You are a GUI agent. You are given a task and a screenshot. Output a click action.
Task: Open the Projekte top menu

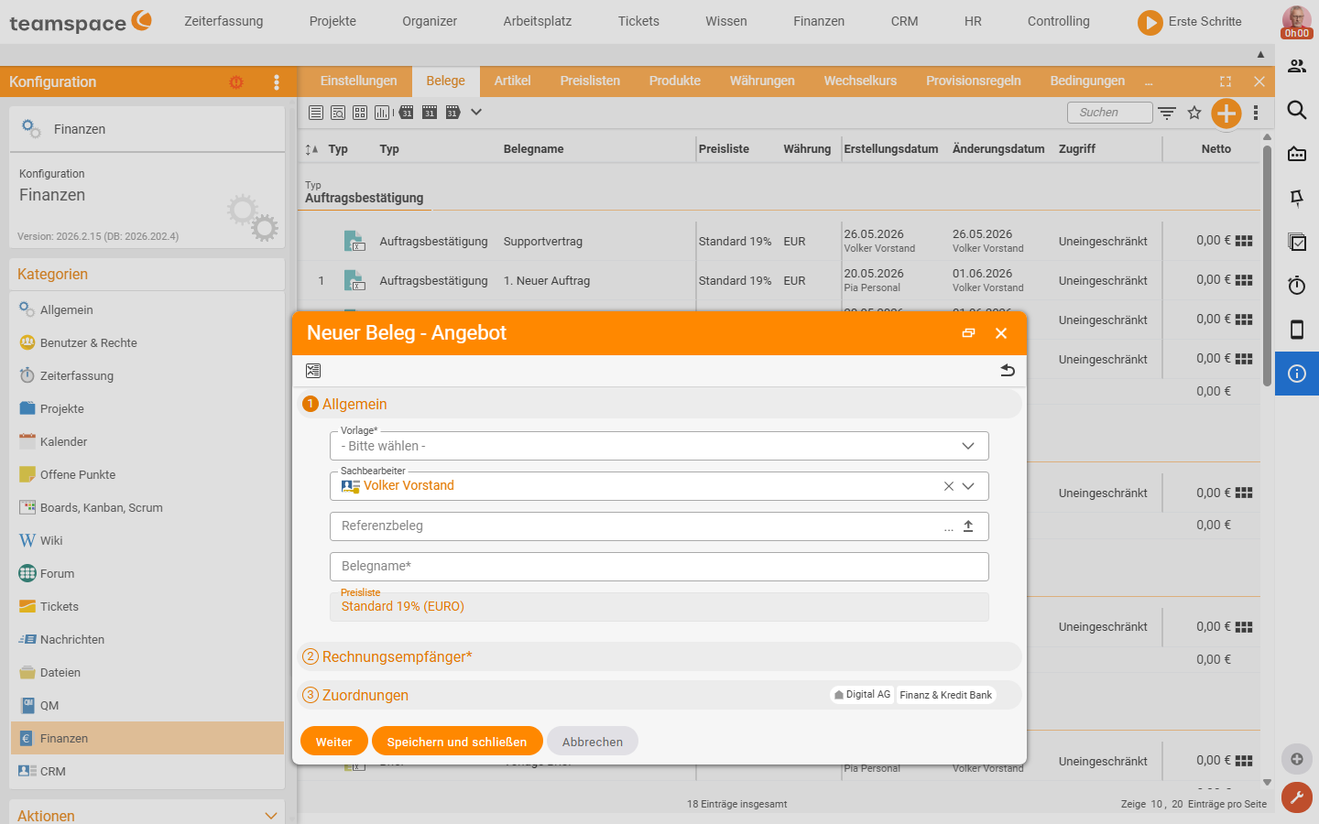(x=332, y=21)
